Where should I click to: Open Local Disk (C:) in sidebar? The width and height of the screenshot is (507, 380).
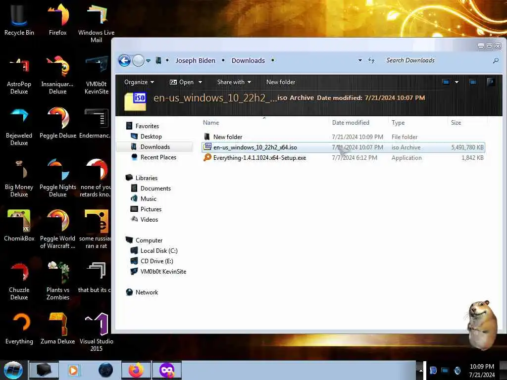pyautogui.click(x=158, y=250)
